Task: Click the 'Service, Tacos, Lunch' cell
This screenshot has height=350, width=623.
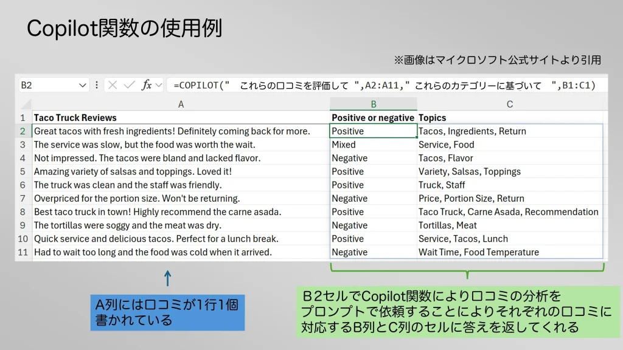Action: tap(510, 239)
